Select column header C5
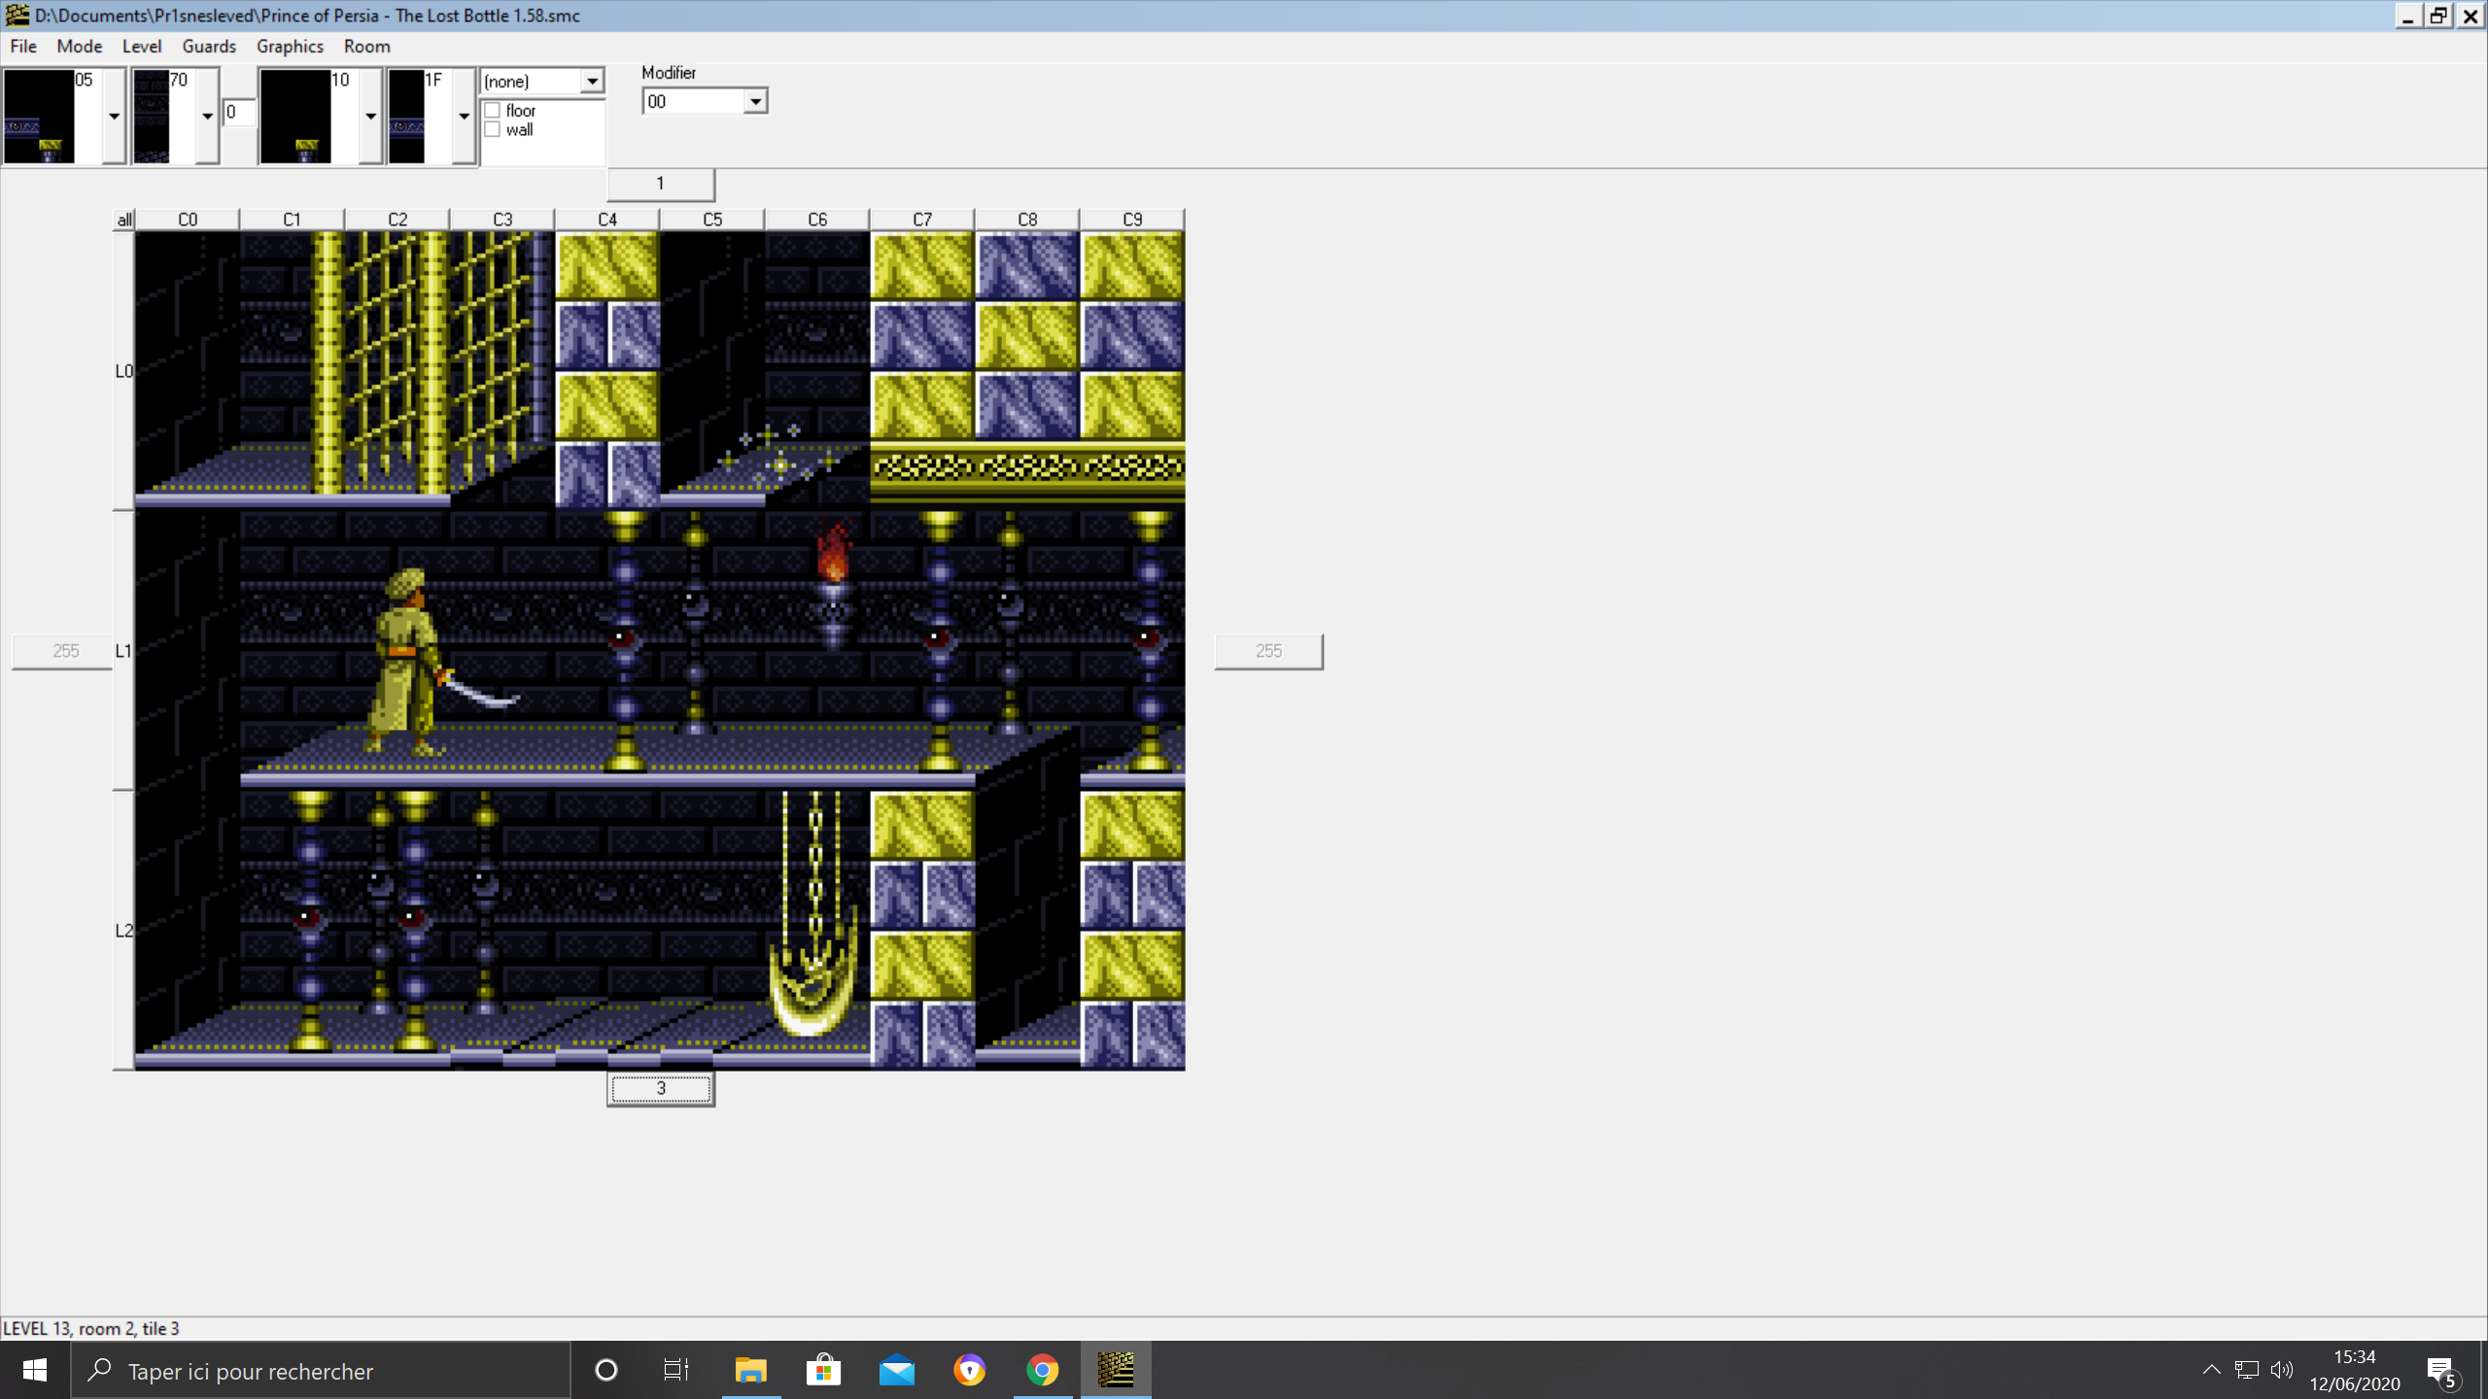2488x1399 pixels. tap(712, 220)
